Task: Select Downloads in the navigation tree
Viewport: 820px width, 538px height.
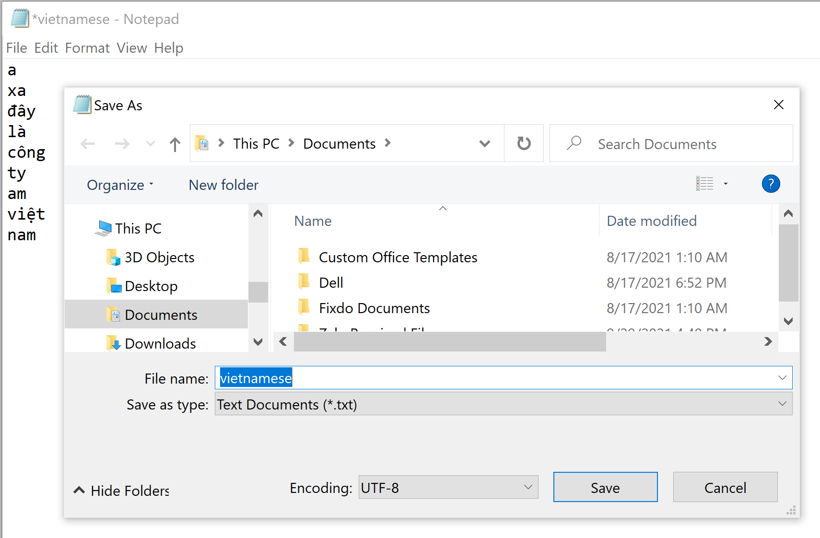Action: pyautogui.click(x=160, y=343)
